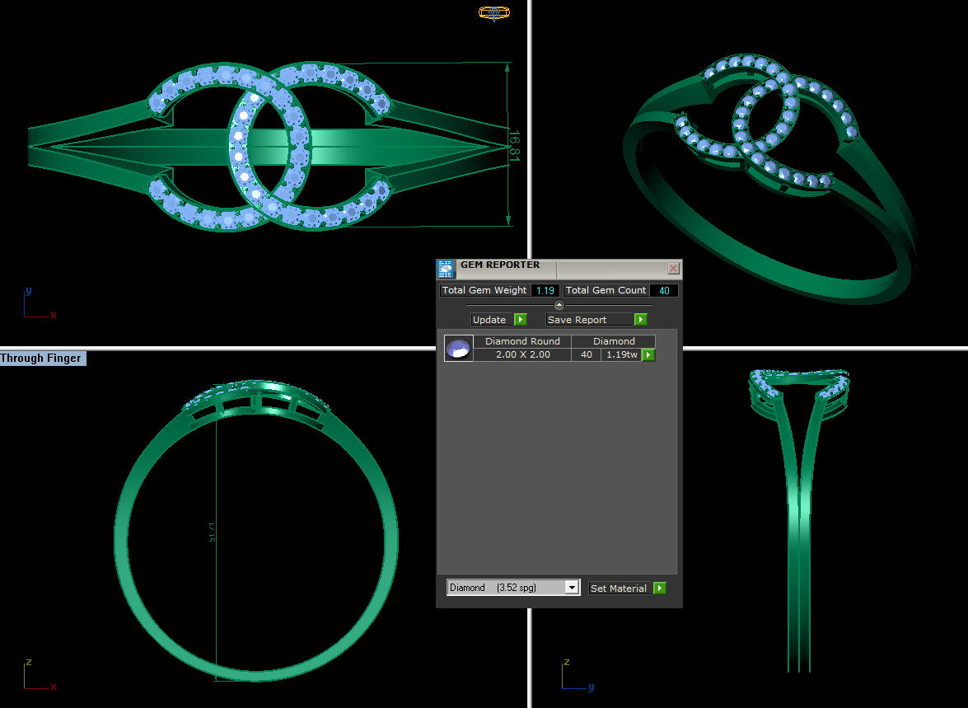Close the Gem Reporter window

674,268
